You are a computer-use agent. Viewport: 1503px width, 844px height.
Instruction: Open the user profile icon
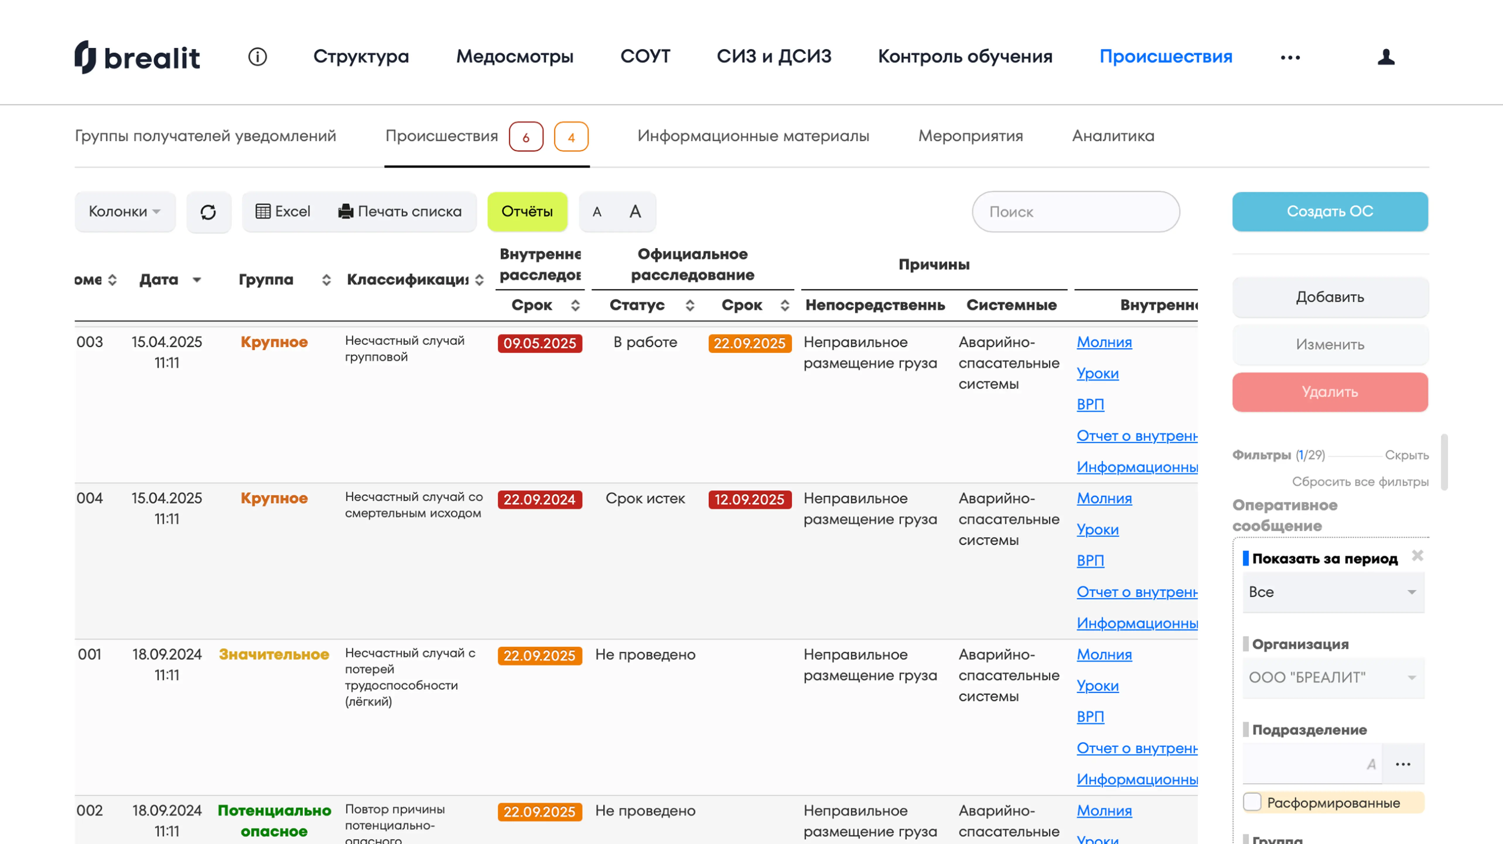(1386, 56)
